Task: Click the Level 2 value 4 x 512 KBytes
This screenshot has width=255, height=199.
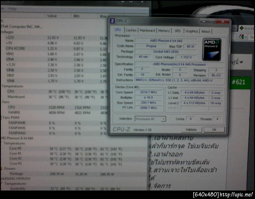Action: pyautogui.click(x=195, y=103)
